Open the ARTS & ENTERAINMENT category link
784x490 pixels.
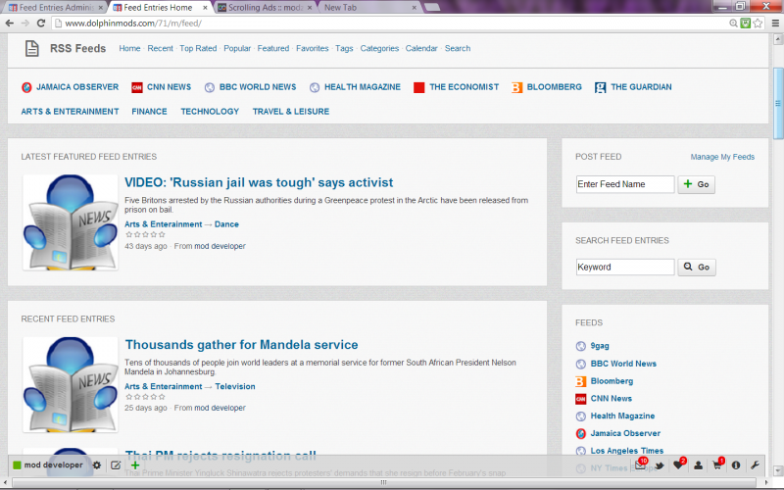pos(70,112)
